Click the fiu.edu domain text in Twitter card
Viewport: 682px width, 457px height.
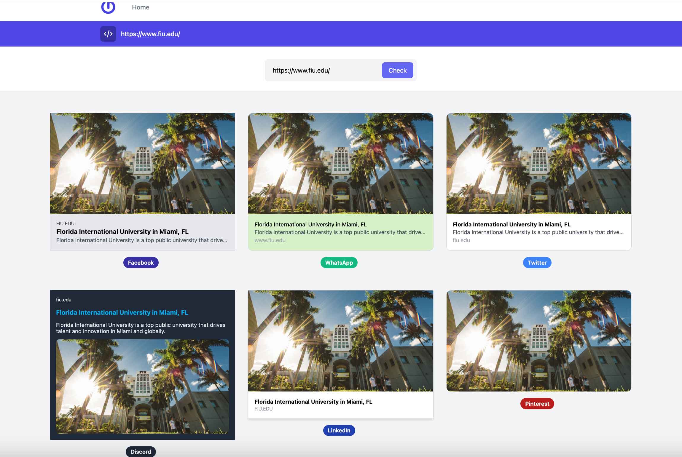[x=461, y=240]
